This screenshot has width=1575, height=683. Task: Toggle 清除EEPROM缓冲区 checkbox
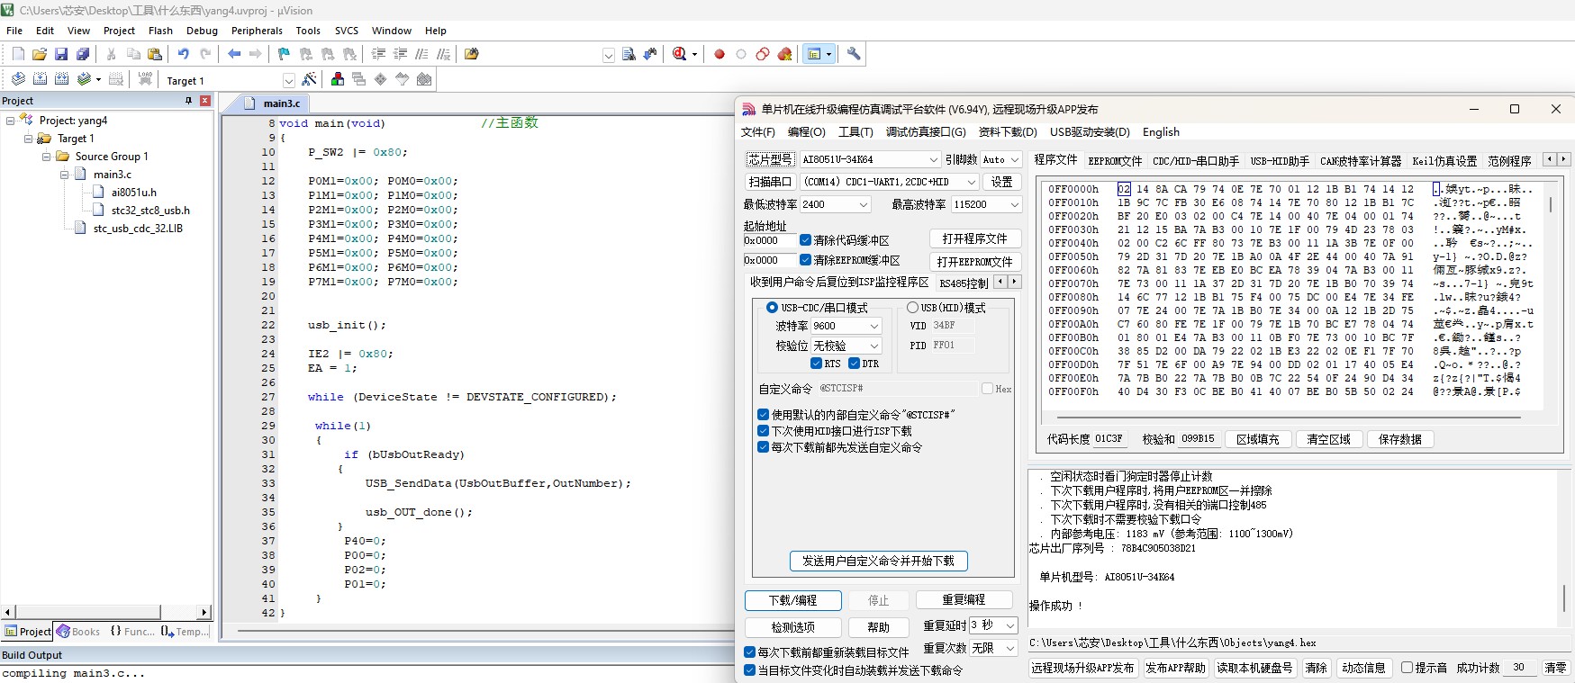[x=806, y=260]
